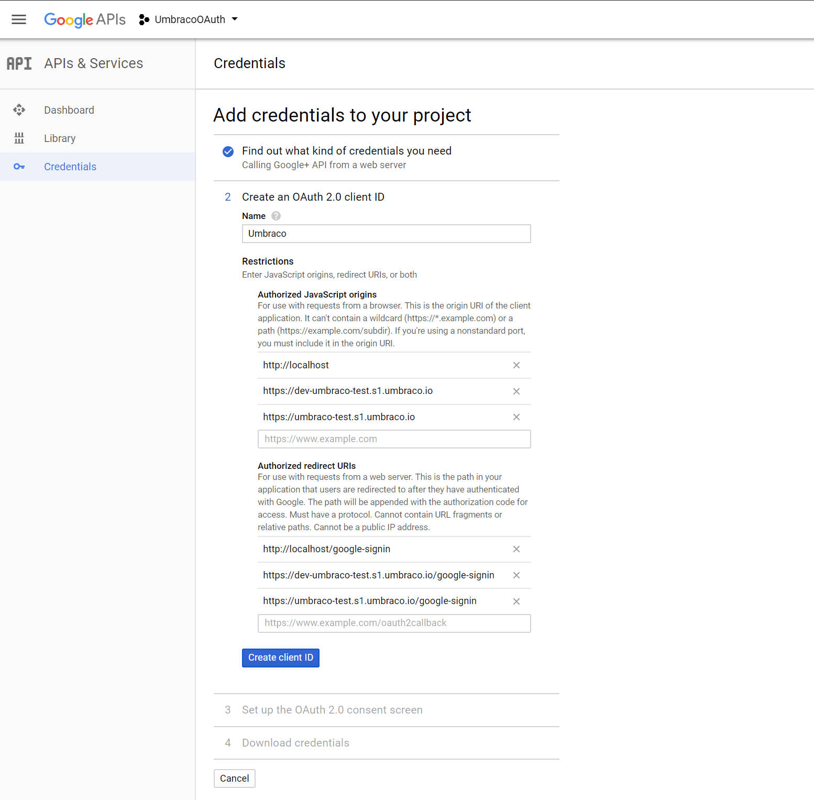Viewport: 814px width, 800px height.
Task: Expand 'Set up the OAuth 2.0 consent screen' step
Action: [332, 710]
